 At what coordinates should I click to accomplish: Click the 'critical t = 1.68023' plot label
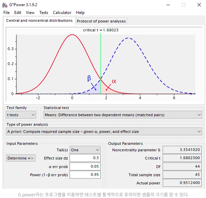coord(101,30)
